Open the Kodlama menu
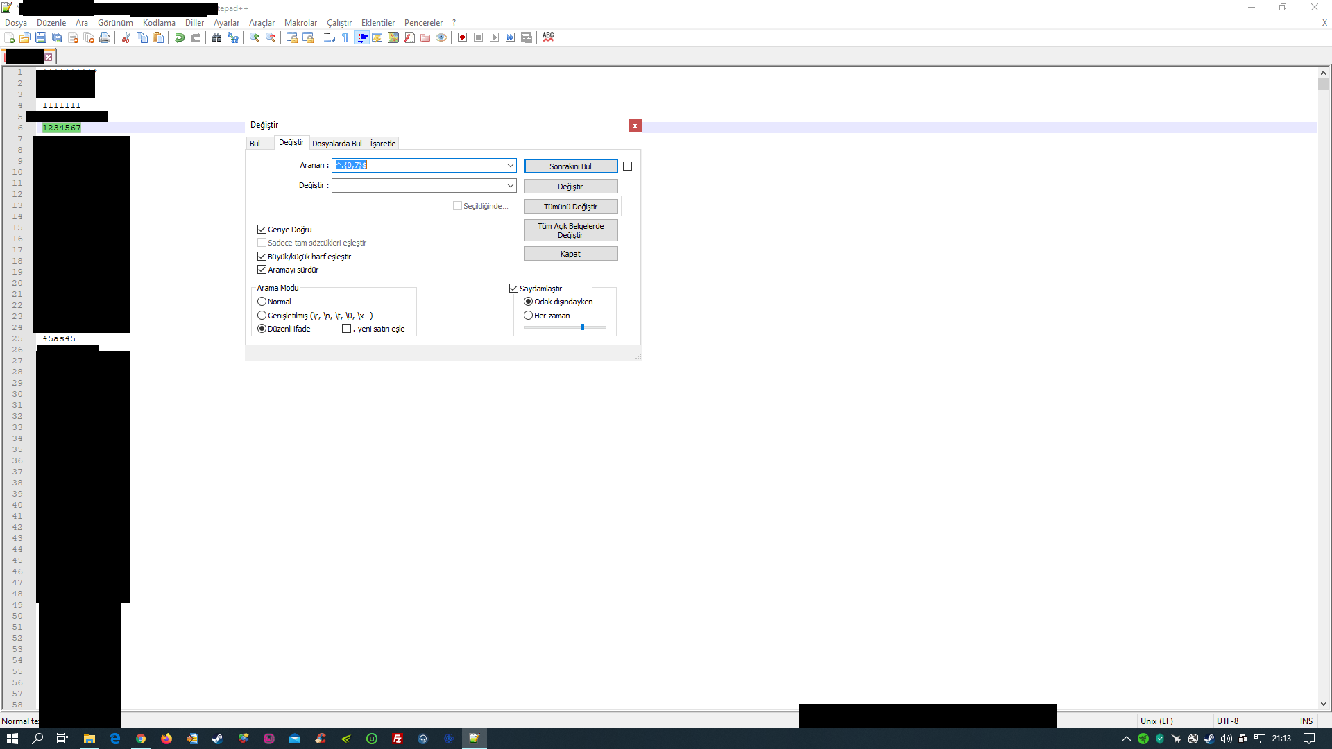 coord(159,23)
